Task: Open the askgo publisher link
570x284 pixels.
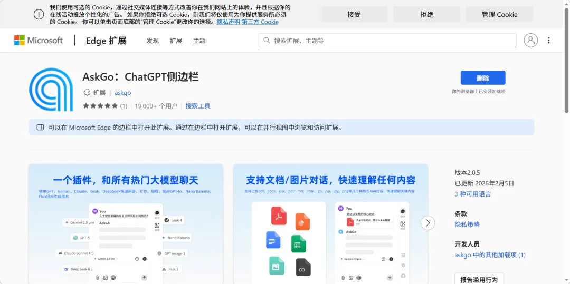Action: 123,93
